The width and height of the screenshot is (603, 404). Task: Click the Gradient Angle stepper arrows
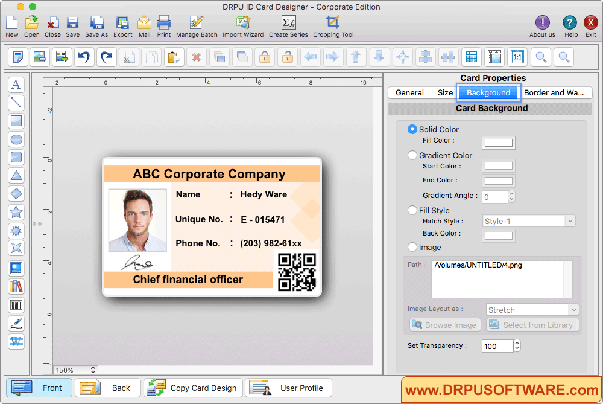point(511,197)
